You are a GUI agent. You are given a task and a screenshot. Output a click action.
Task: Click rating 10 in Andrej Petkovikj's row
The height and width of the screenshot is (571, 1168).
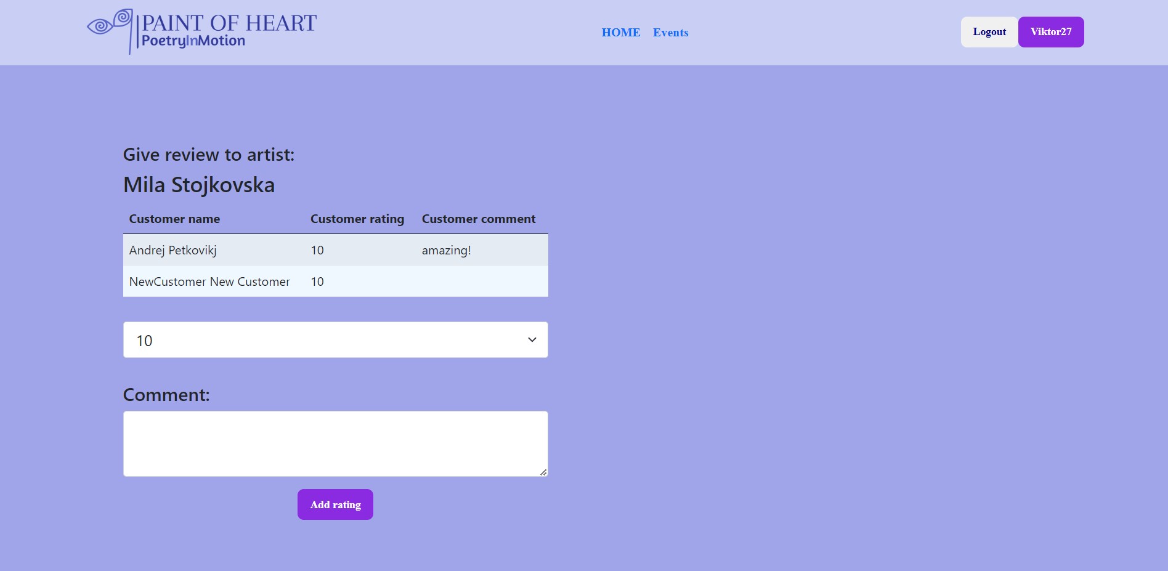point(317,250)
